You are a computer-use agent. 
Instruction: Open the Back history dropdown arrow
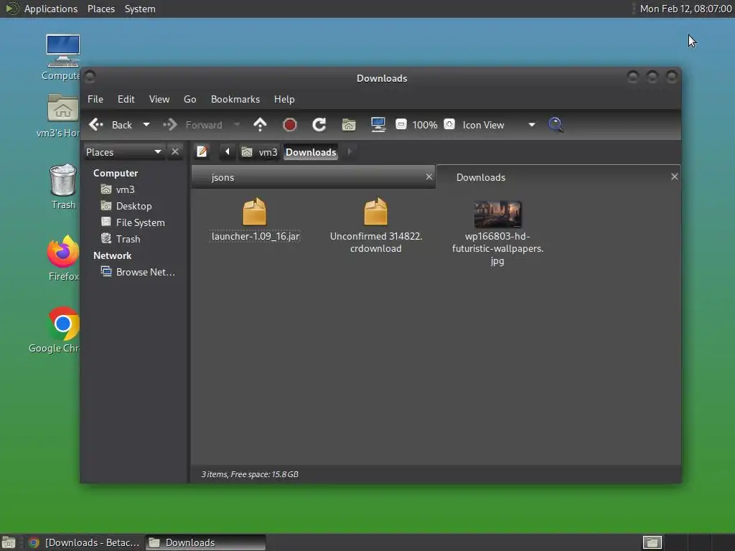click(146, 125)
